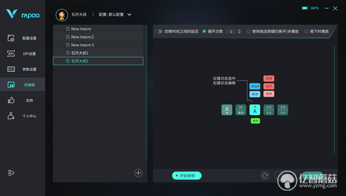Add a new macro with plus icon
This screenshot has height=196, width=346.
coord(138,173)
